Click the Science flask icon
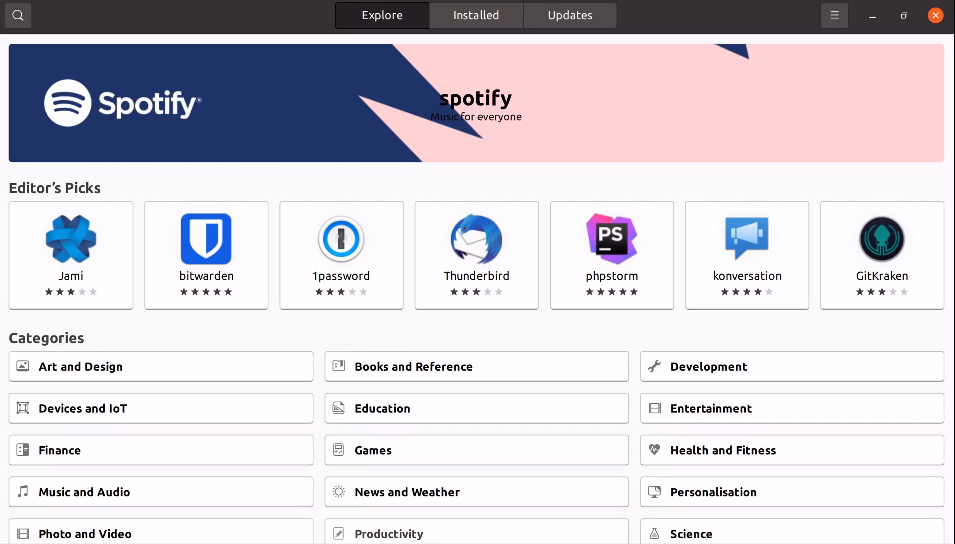 click(x=654, y=533)
